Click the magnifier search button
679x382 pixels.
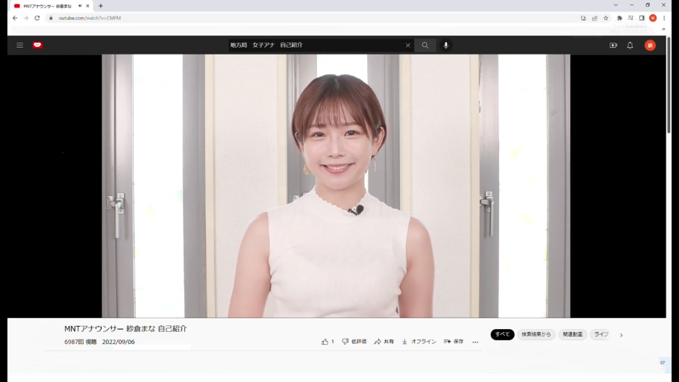[x=425, y=46]
